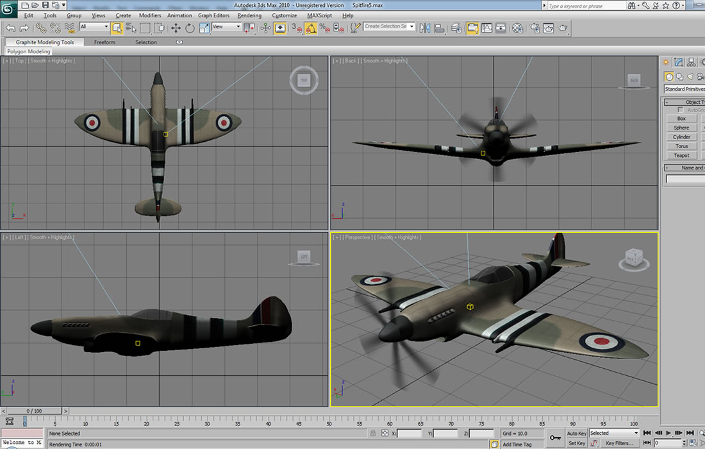
Task: Open the Material Editor
Action: pos(518,28)
